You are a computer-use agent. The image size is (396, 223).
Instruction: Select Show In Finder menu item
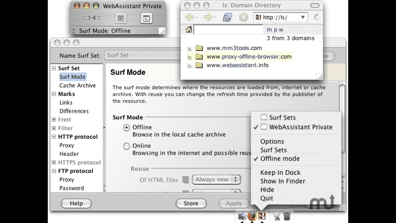coord(283,181)
